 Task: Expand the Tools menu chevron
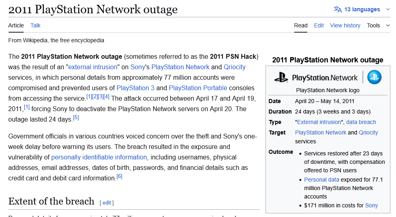388,25
